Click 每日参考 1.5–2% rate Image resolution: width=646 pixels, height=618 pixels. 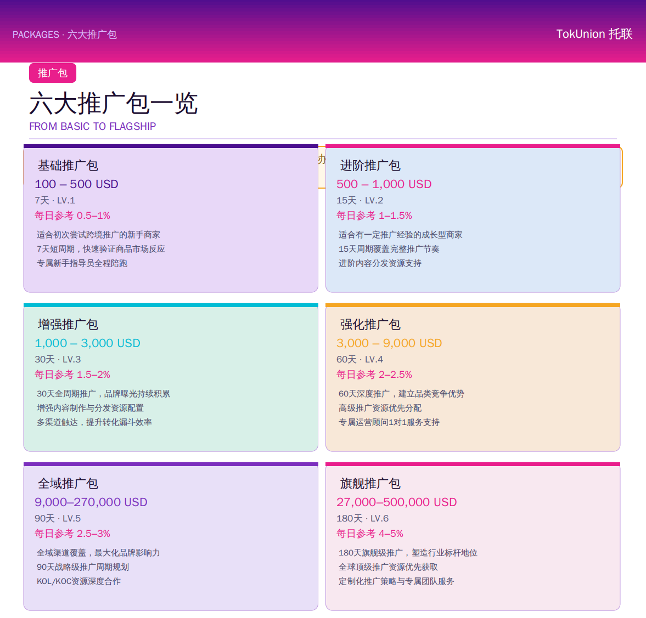pyautogui.click(x=72, y=375)
